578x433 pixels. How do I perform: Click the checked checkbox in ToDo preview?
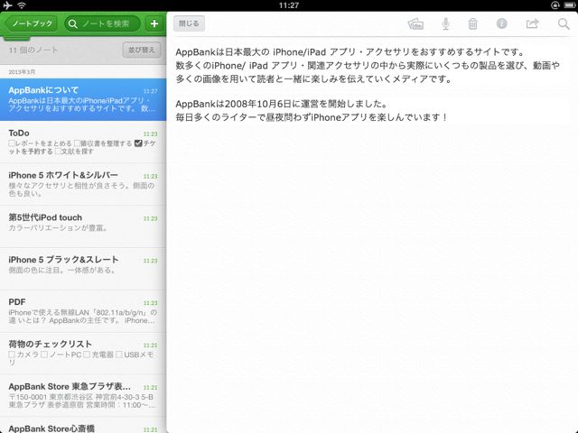point(138,143)
